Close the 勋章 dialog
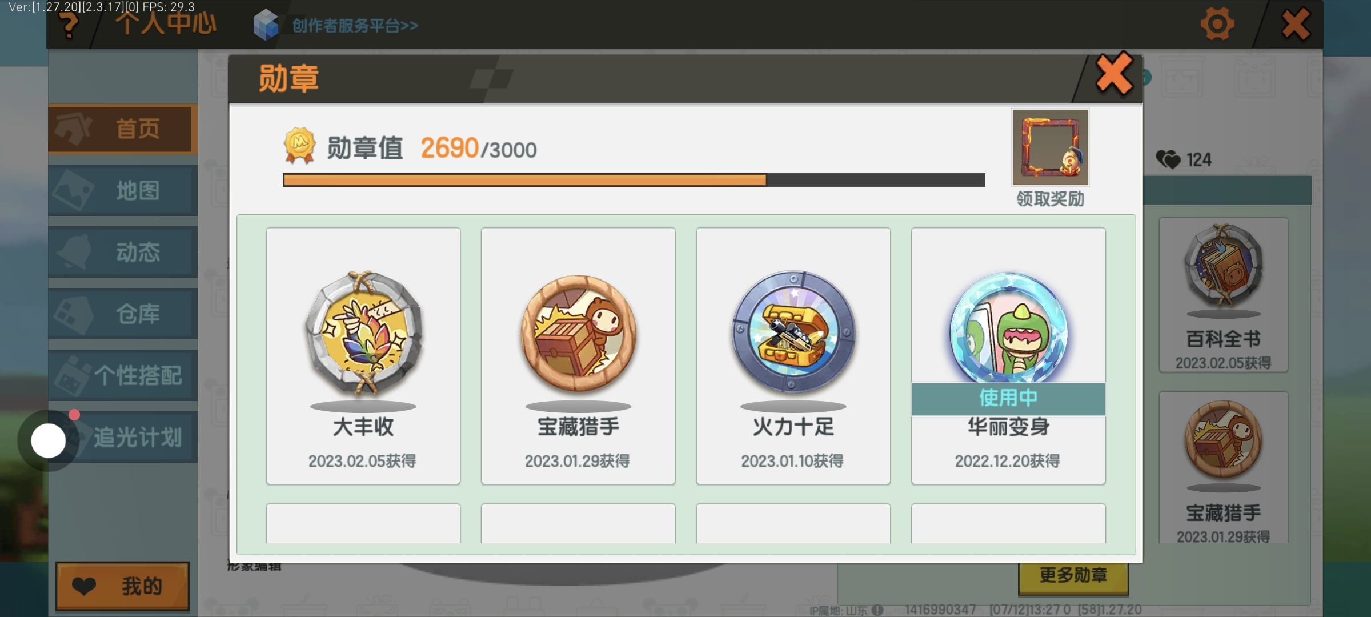This screenshot has width=1371, height=617. point(1113,74)
